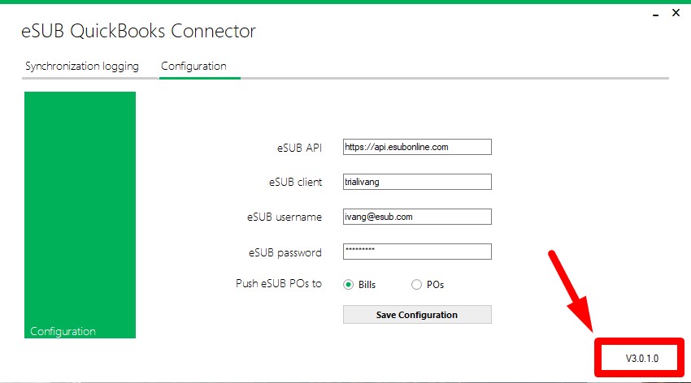Open the Configuration tab
This screenshot has width=691, height=383.
coord(194,66)
